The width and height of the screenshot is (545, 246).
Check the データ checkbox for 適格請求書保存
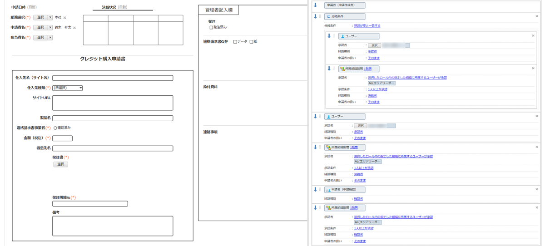(x=235, y=42)
